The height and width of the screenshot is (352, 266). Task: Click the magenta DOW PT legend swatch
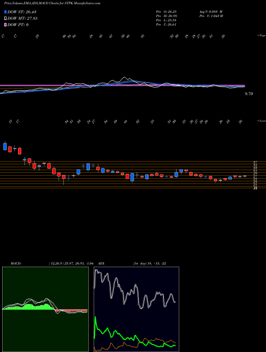5,25
